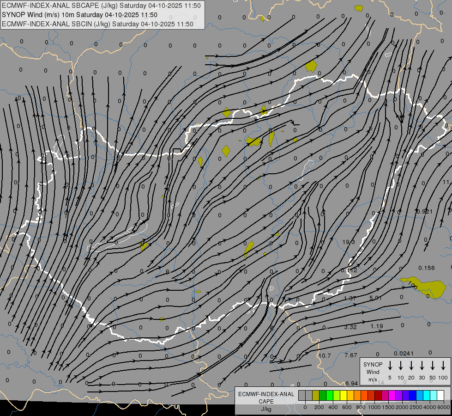Click the 0.921 data value
The image size is (452, 416).
pos(424,212)
